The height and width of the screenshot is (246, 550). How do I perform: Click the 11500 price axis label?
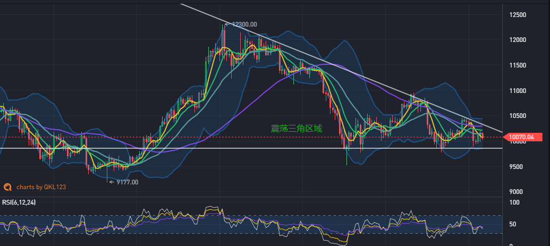519,66
